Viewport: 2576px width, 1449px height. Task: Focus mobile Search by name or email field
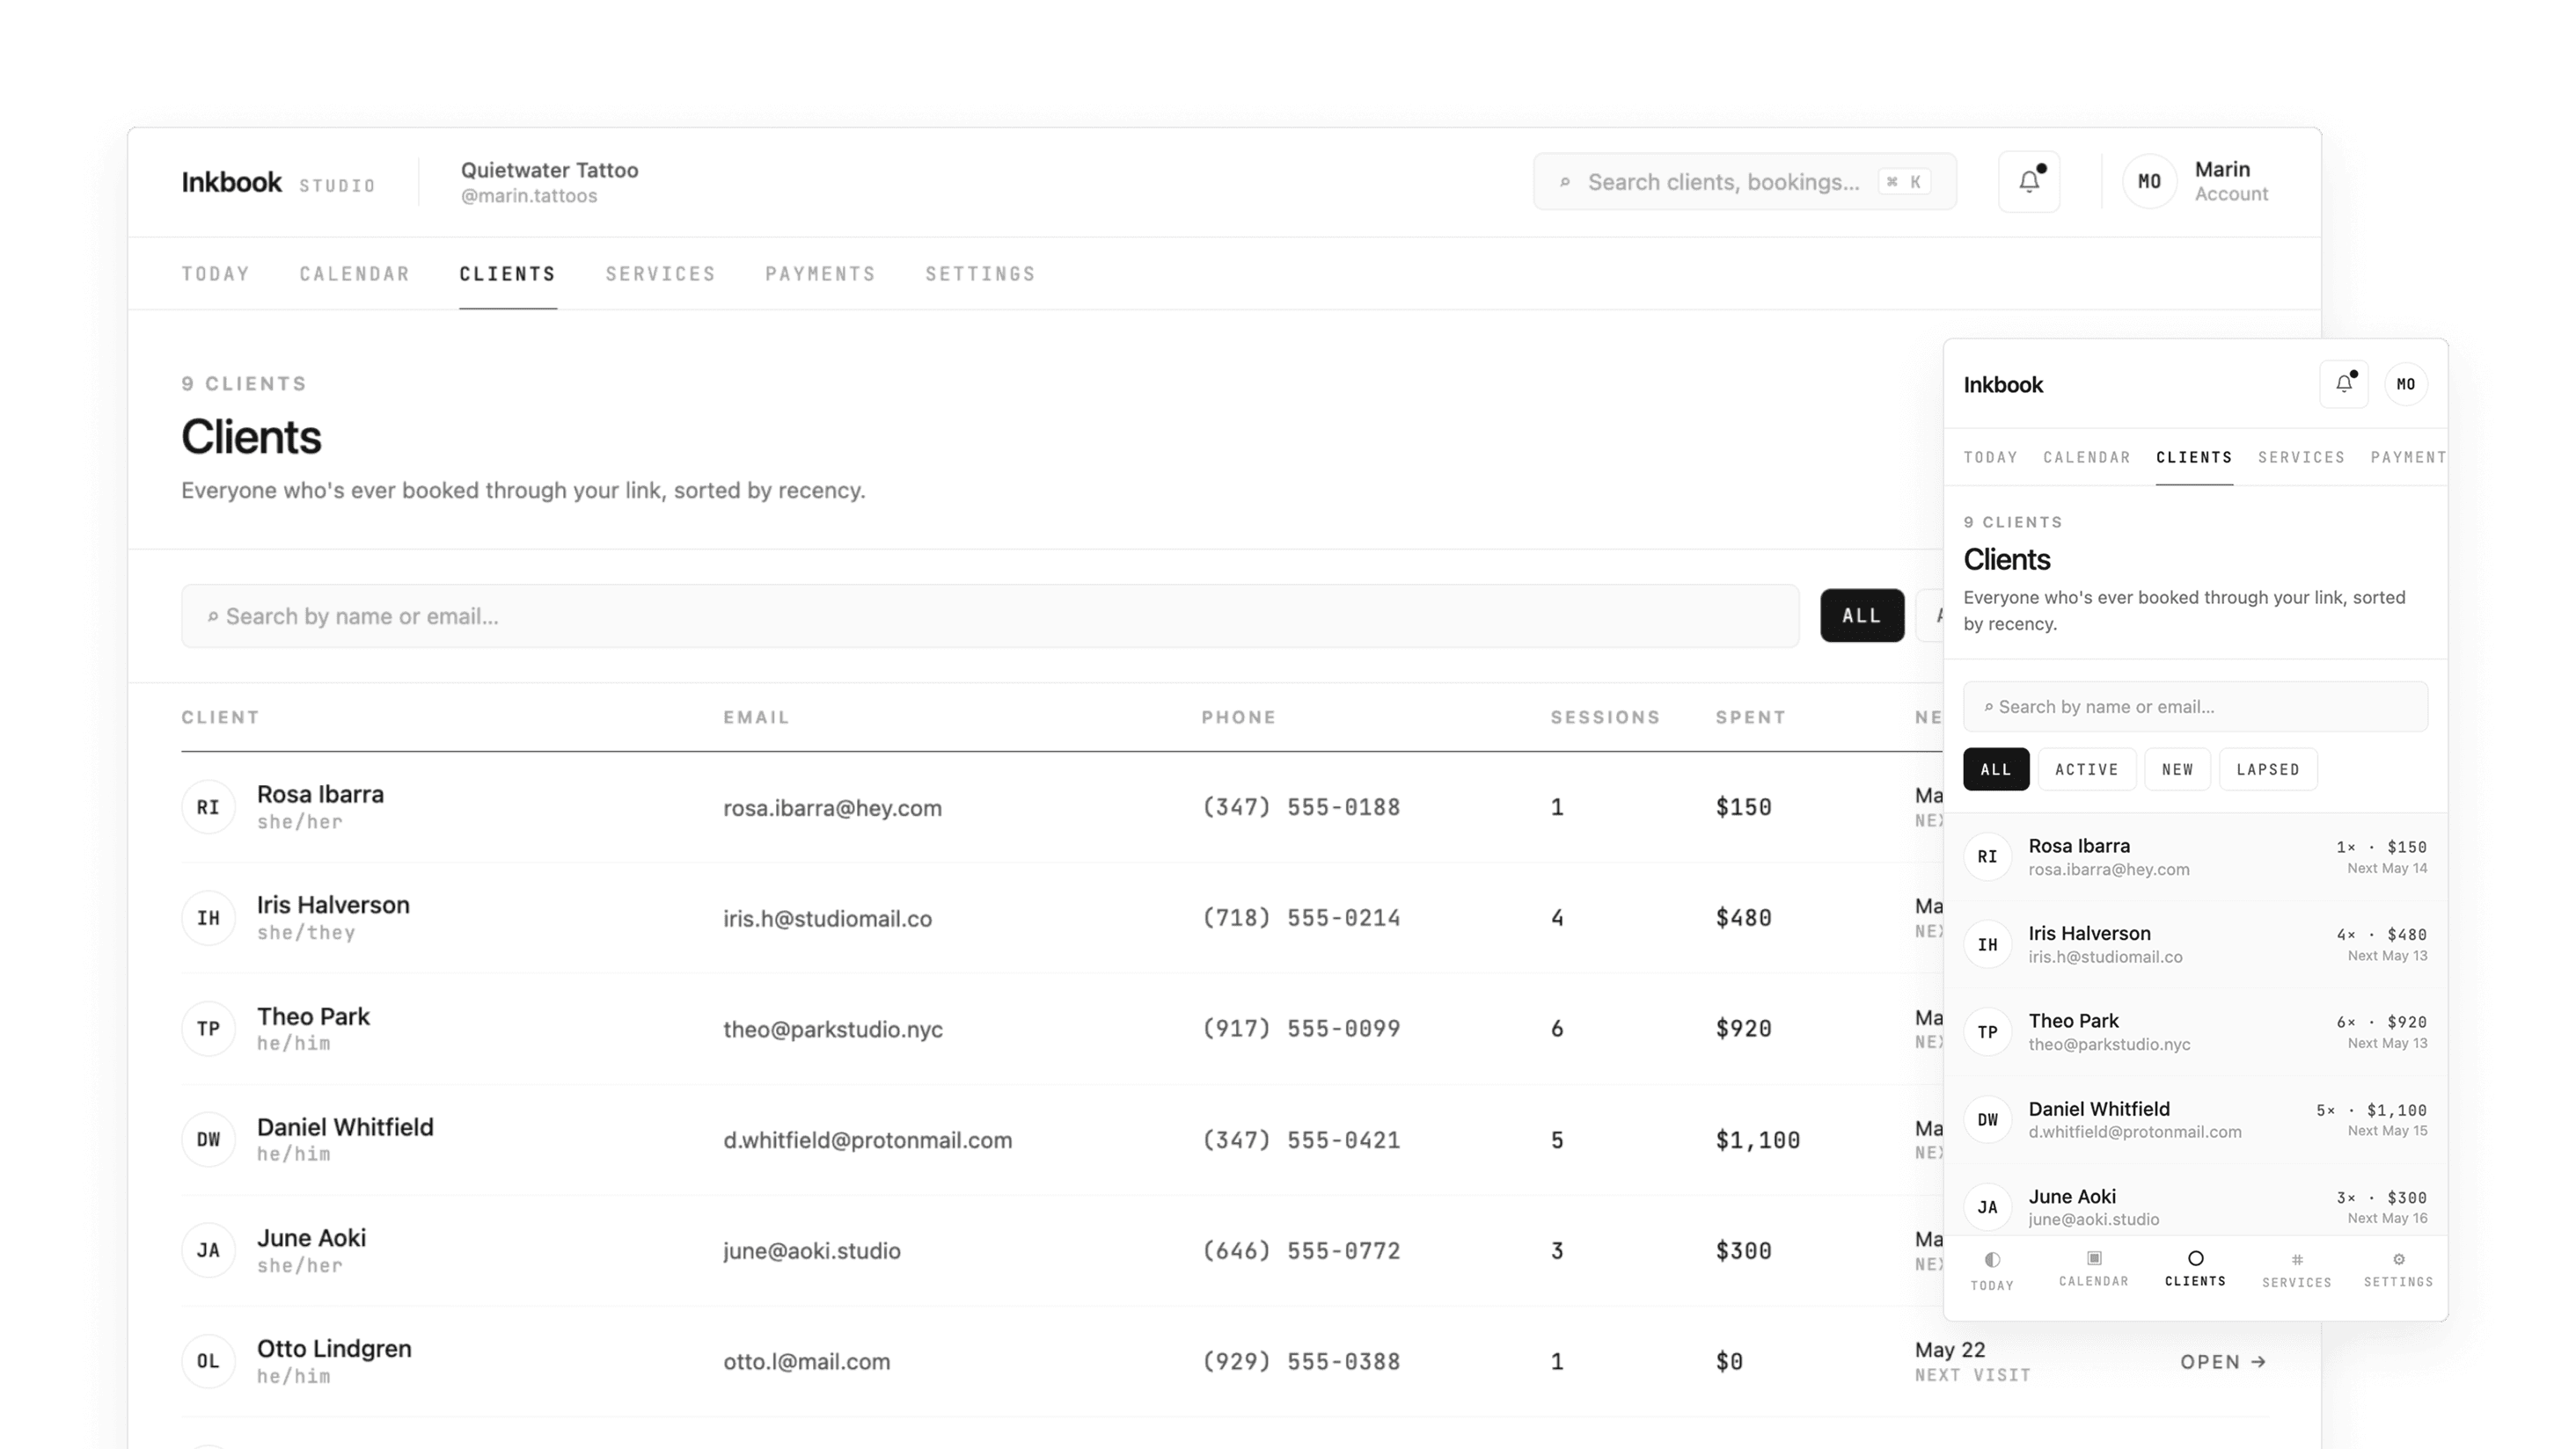[2196, 707]
